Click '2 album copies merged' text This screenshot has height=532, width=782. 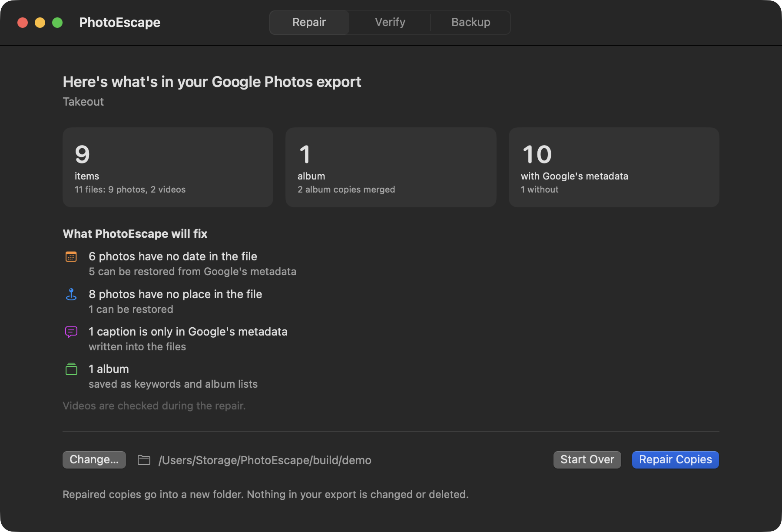tap(346, 190)
